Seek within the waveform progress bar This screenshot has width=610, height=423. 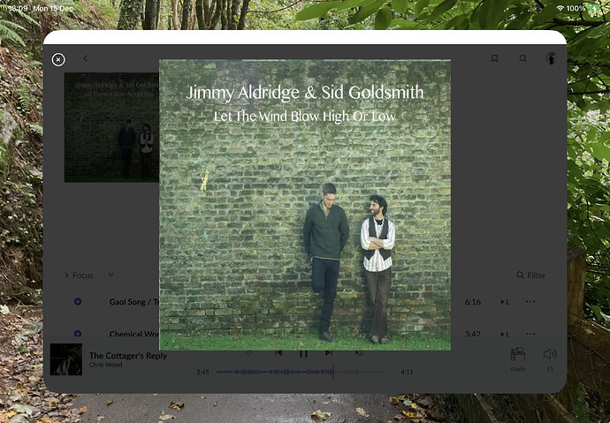(x=301, y=372)
